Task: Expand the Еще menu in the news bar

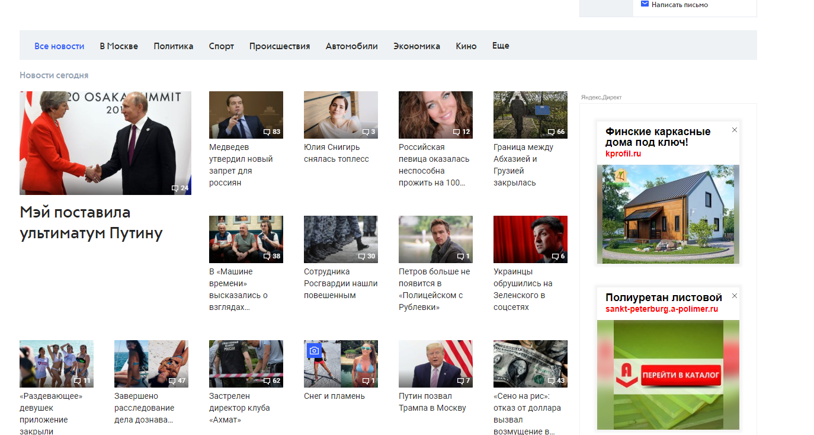Action: tap(501, 46)
